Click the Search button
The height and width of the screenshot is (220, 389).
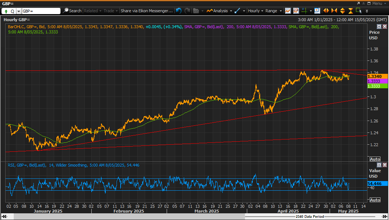point(72,11)
